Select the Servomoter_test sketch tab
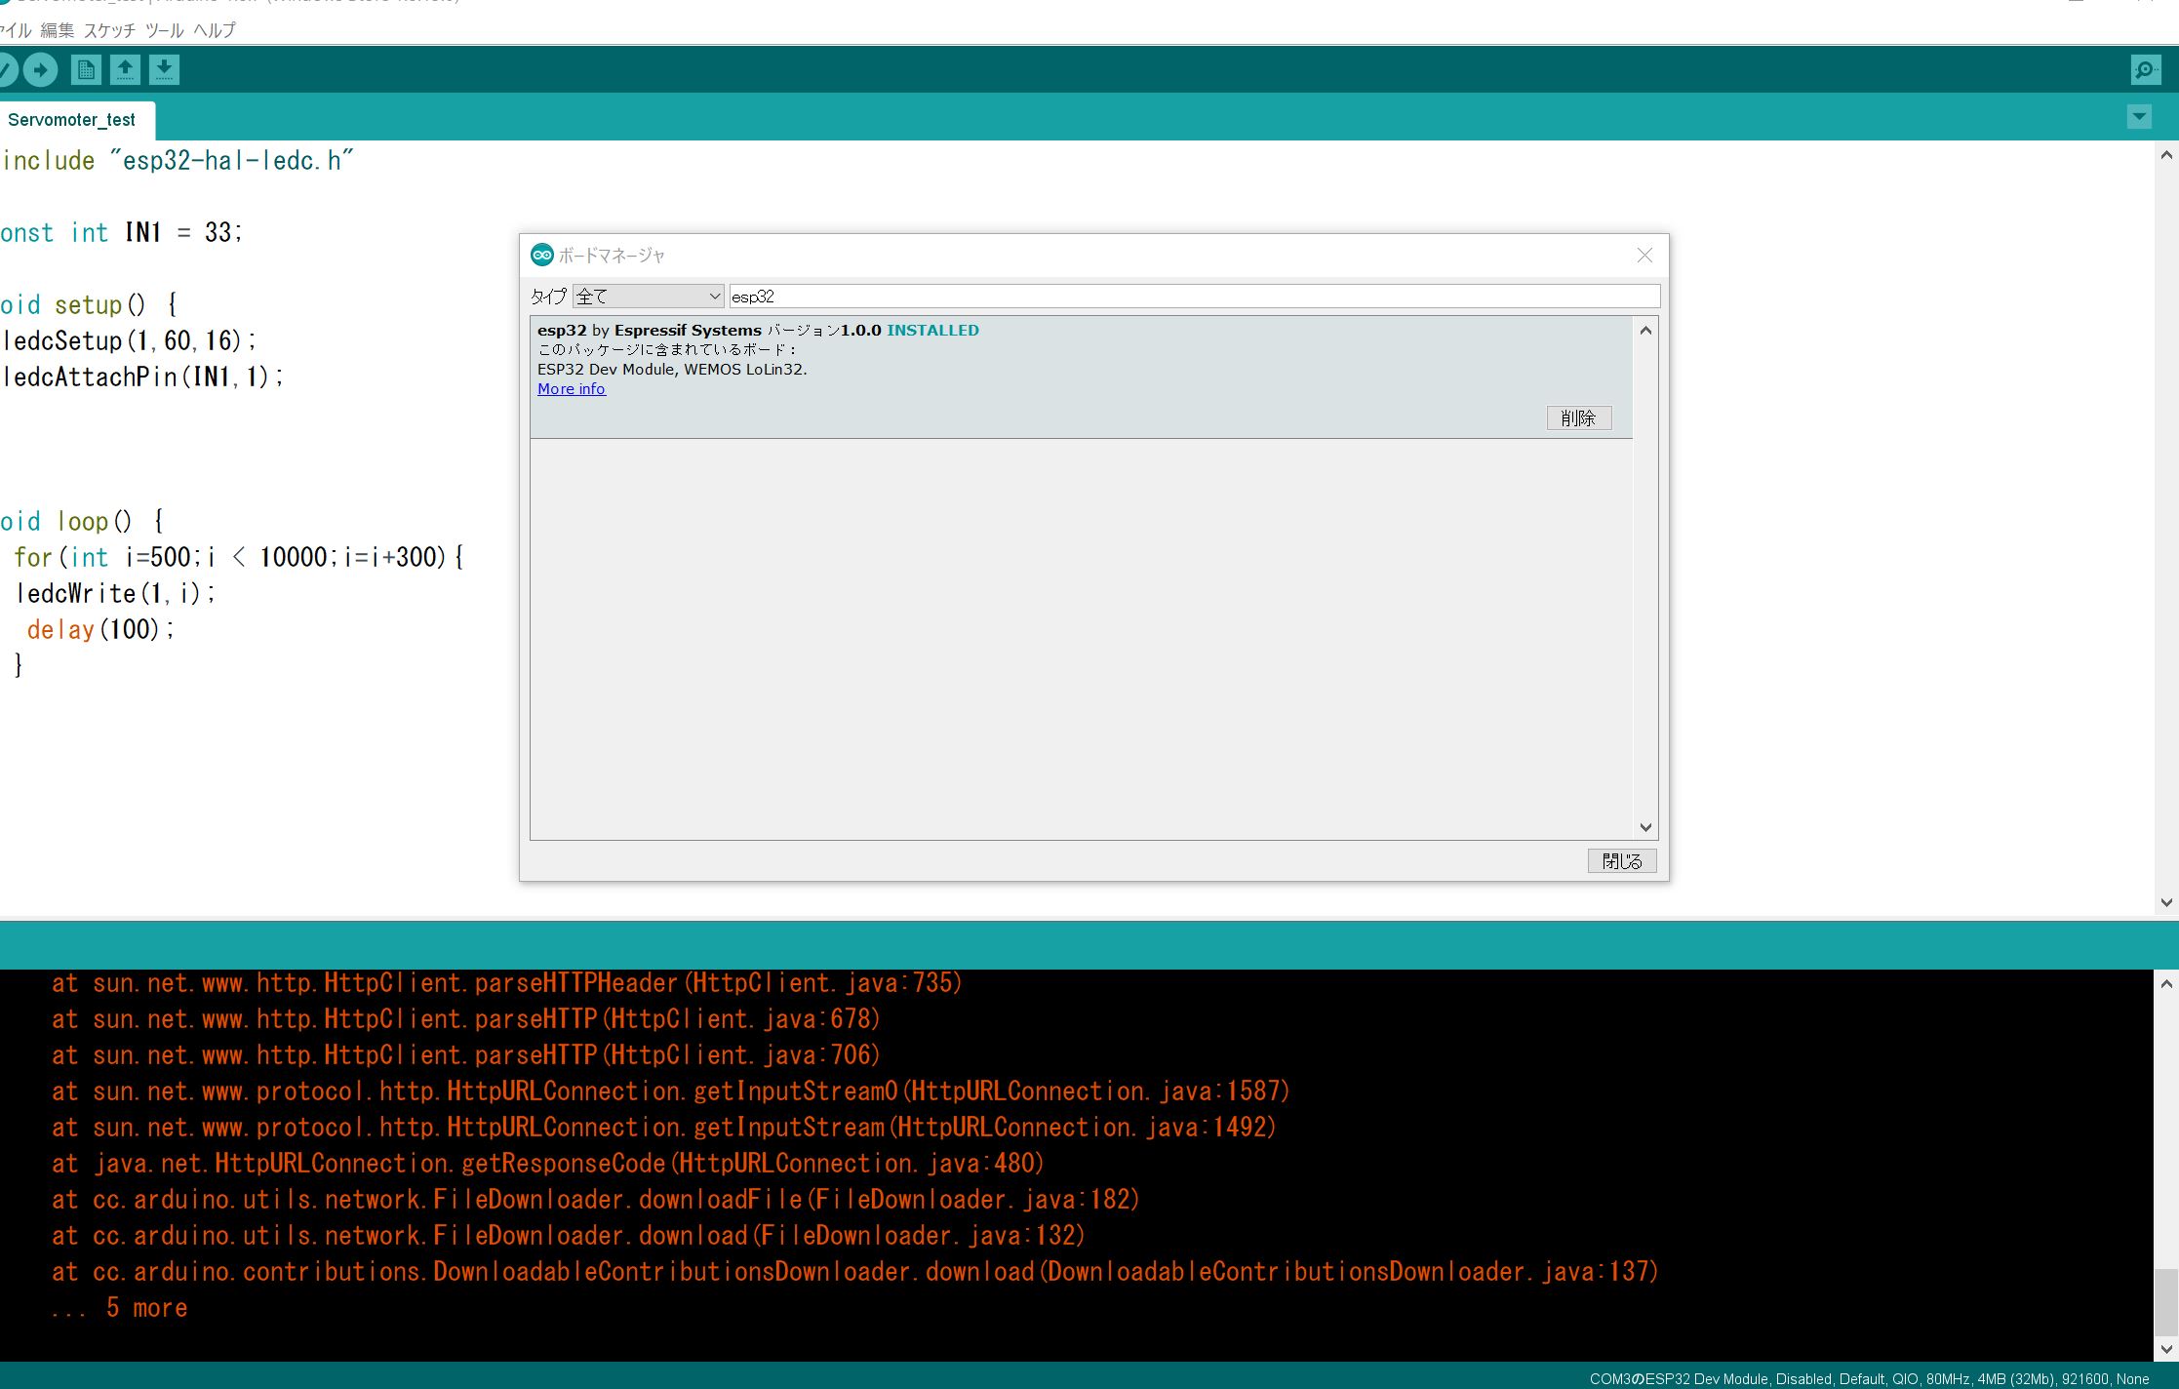This screenshot has width=2179, height=1389. tap(72, 120)
